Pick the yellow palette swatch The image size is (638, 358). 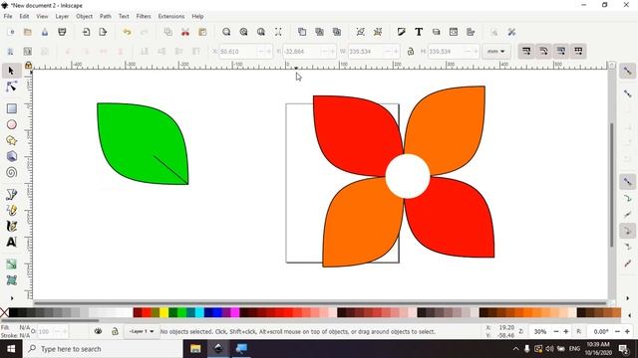tap(163, 312)
